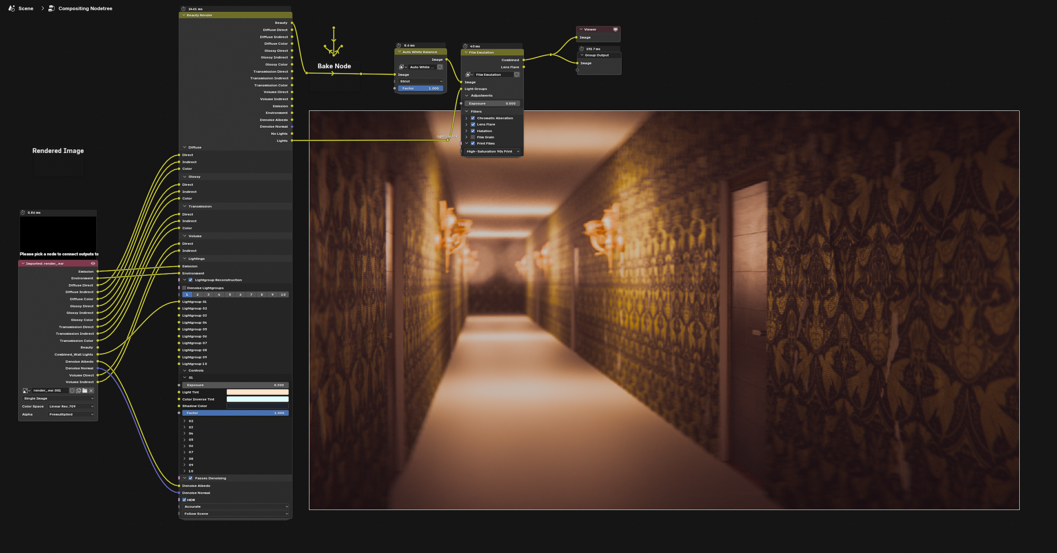
Task: Open High-Saturation 90s Print dropdown
Action: point(492,151)
